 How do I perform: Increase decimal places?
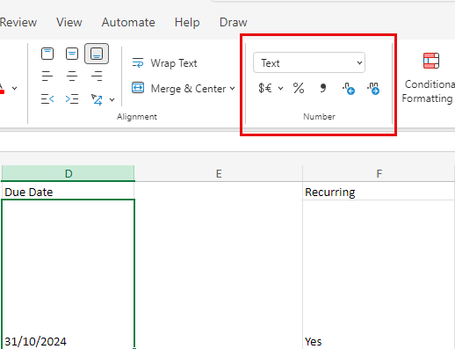click(x=348, y=89)
